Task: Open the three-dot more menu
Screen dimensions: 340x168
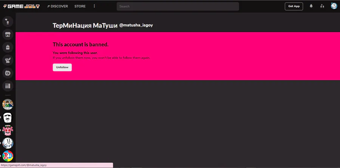Action: (x=94, y=6)
